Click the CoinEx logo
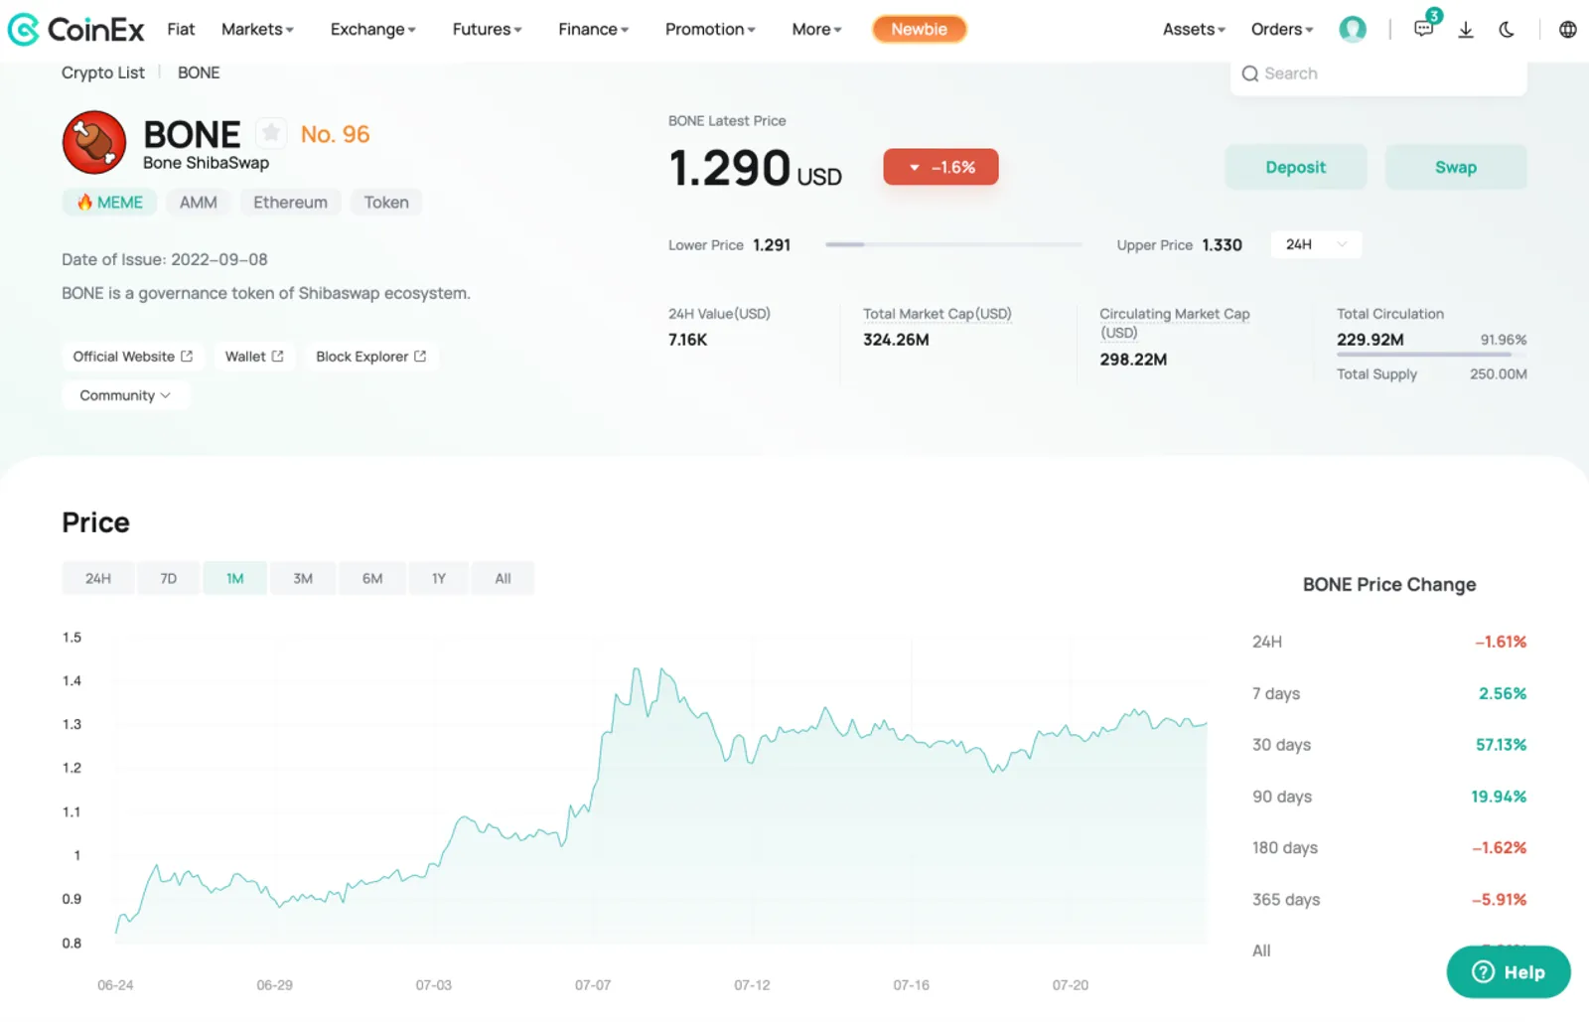The height and width of the screenshot is (1022, 1589). coord(76,30)
